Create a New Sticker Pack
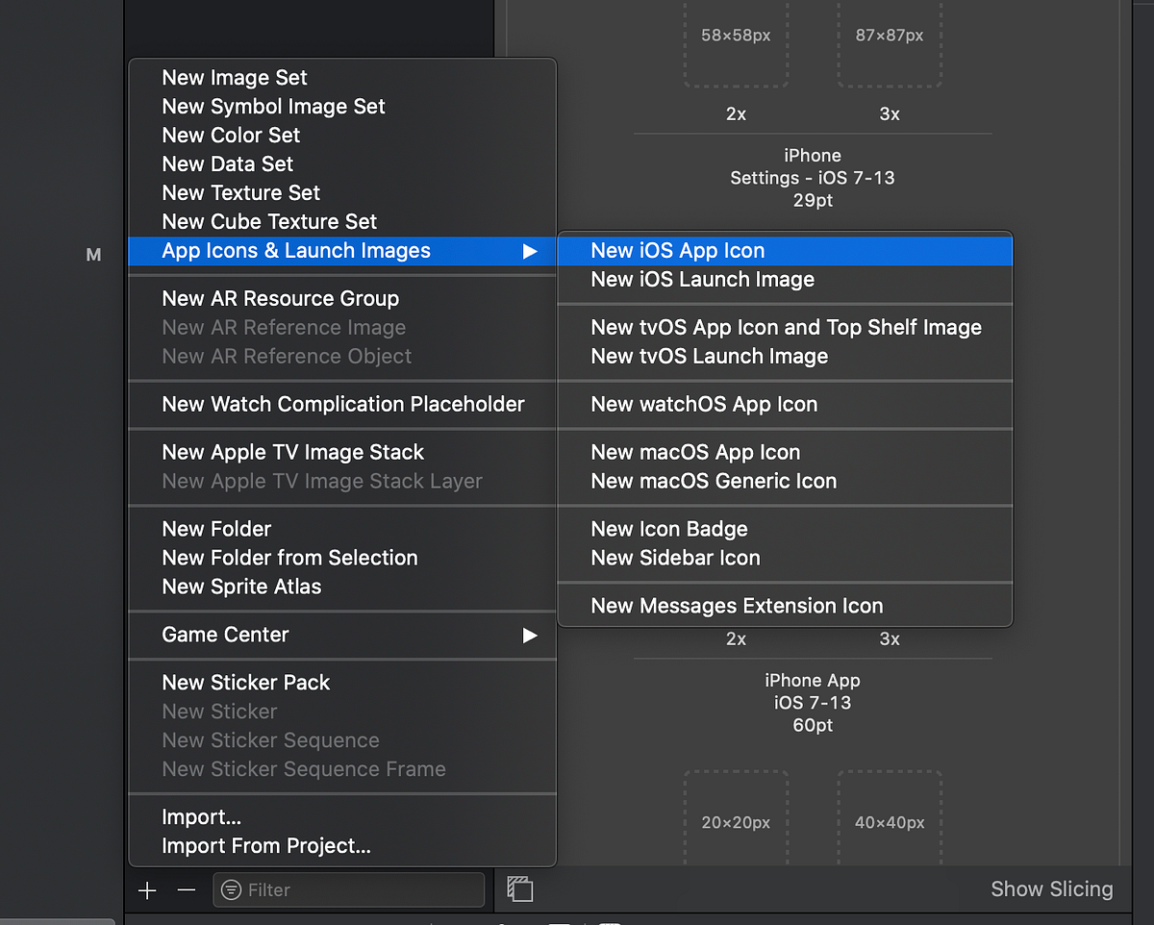1154x925 pixels. click(x=245, y=682)
